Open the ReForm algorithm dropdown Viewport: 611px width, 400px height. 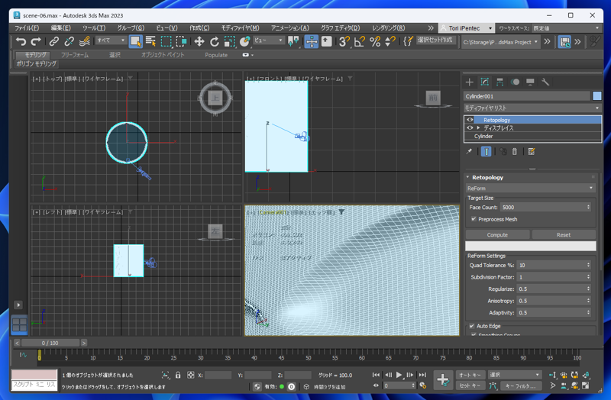click(x=530, y=188)
